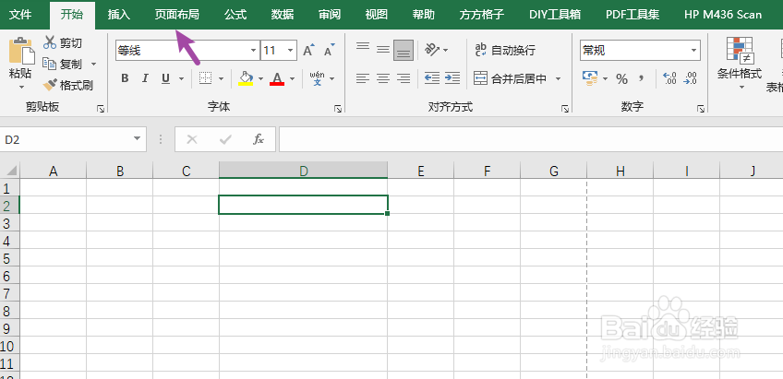Switch to the 审阅 tab
Image resolution: width=783 pixels, height=379 pixels.
pos(330,14)
